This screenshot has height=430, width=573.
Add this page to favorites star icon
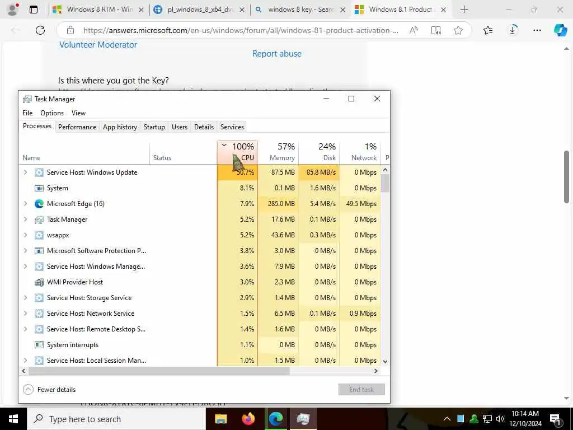[x=458, y=30]
